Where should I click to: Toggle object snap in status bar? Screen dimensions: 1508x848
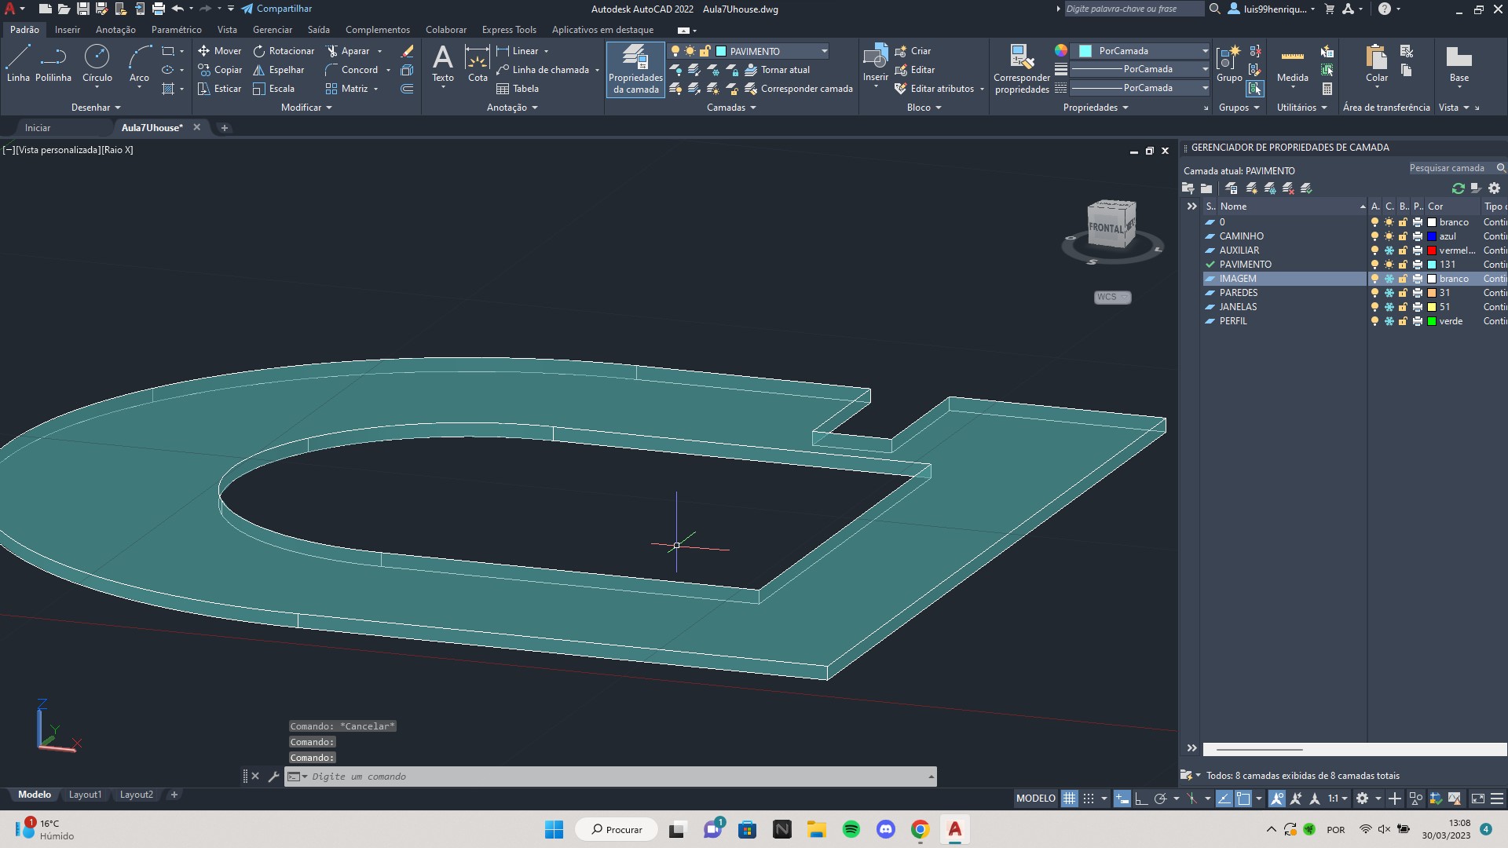click(1243, 799)
